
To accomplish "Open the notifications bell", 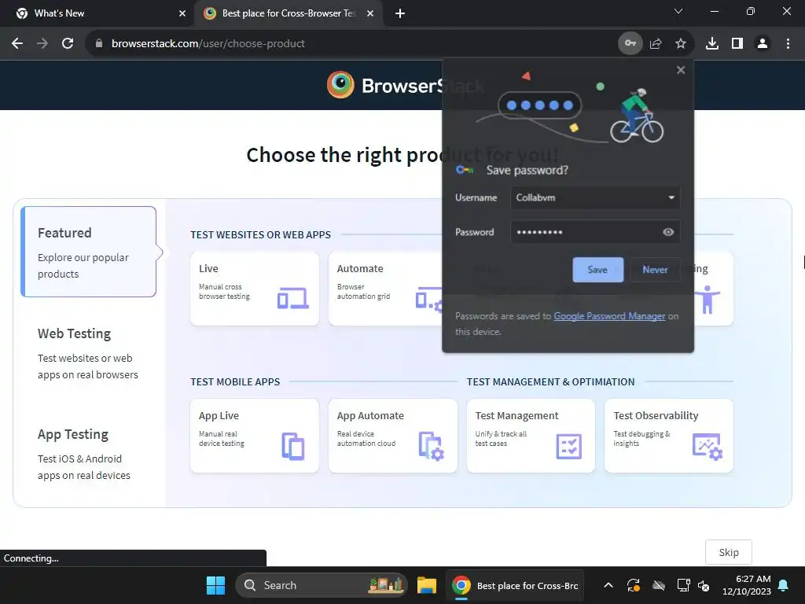I will point(784,585).
